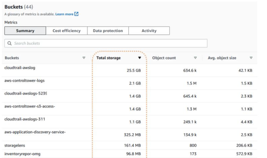Select the 249.1 k object count
The width and height of the screenshot is (267, 158).
point(190,122)
